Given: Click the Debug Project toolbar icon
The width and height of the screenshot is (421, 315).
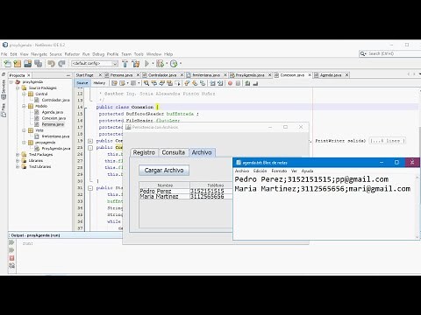Looking at the screenshot, I should tap(160, 63).
